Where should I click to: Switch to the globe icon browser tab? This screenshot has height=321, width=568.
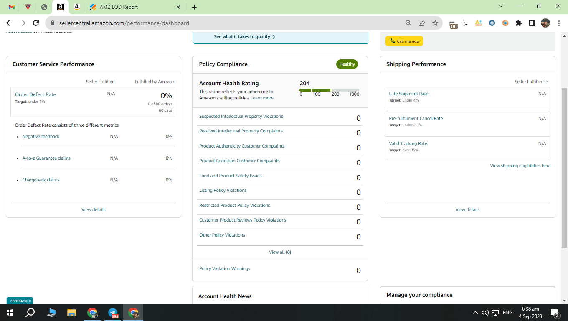coord(44,7)
